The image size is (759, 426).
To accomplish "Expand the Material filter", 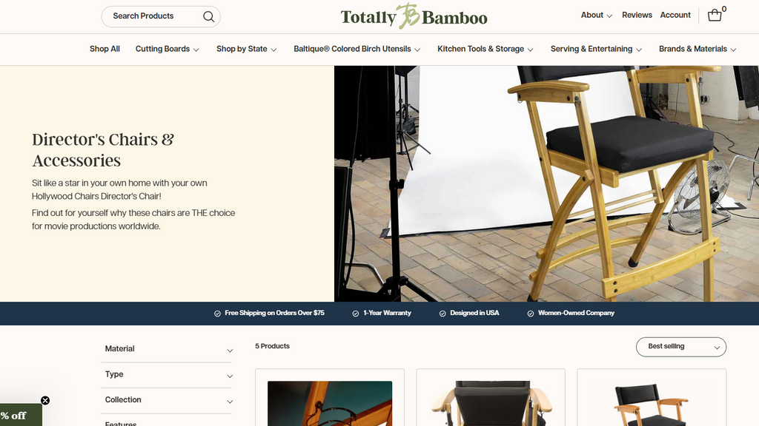I will (167, 349).
